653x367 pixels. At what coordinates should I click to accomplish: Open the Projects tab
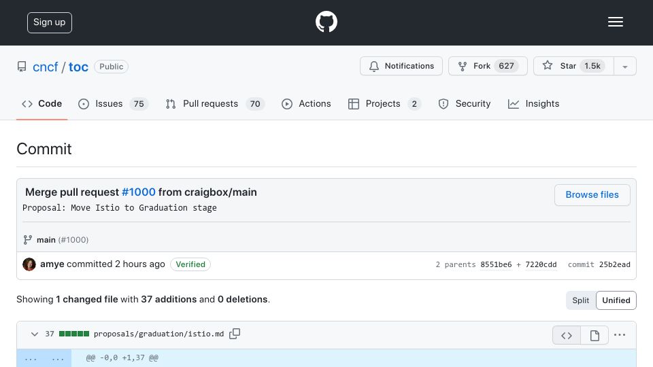click(x=384, y=103)
